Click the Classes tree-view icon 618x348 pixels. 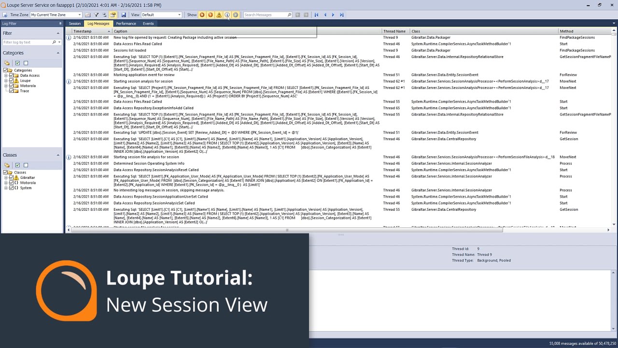click(7, 165)
